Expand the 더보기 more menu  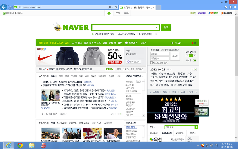(144, 43)
